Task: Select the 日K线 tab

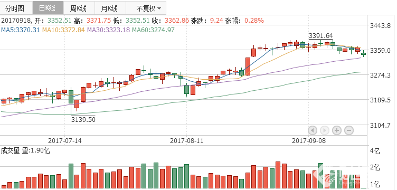Action: click(x=48, y=8)
